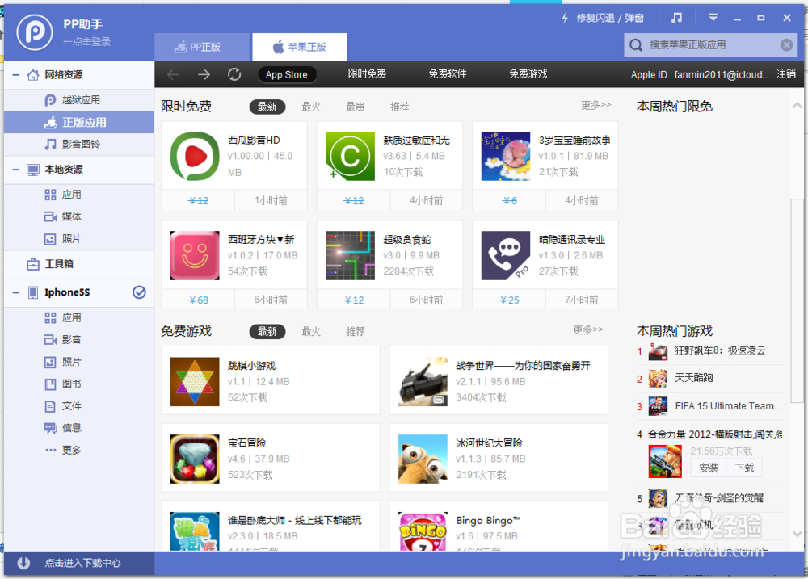Open the 免费软件 section
The height and width of the screenshot is (579, 808).
448,74
